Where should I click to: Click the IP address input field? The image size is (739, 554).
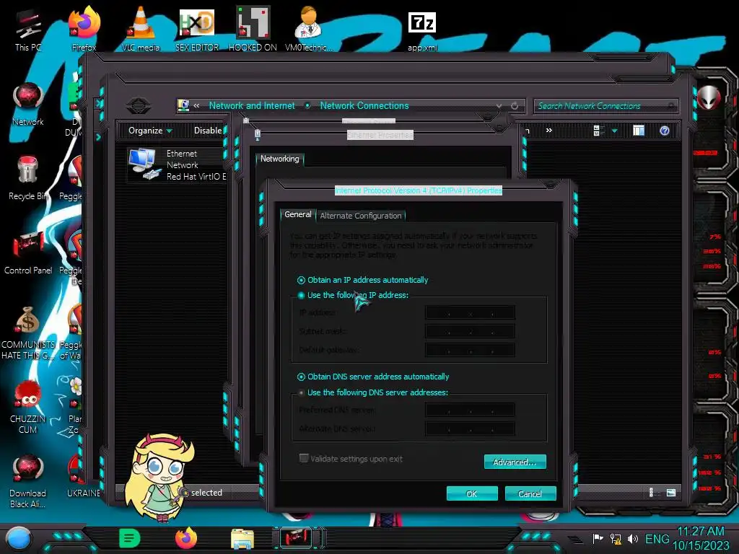[470, 312]
